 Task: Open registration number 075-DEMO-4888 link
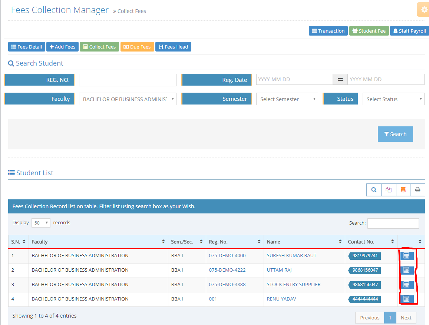(227, 285)
